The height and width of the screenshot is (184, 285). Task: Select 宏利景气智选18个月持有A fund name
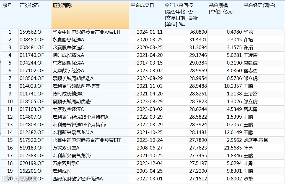click(x=81, y=117)
